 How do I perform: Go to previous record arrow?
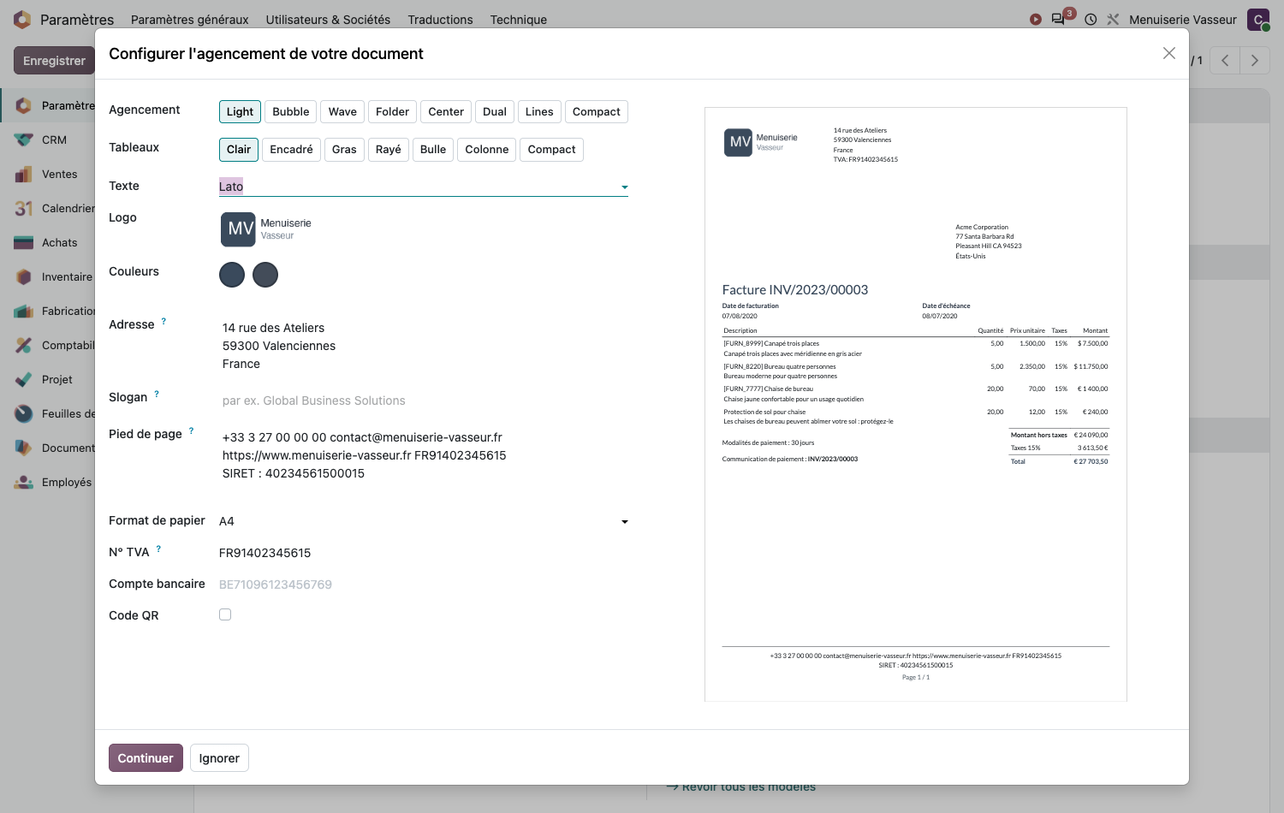pyautogui.click(x=1225, y=60)
